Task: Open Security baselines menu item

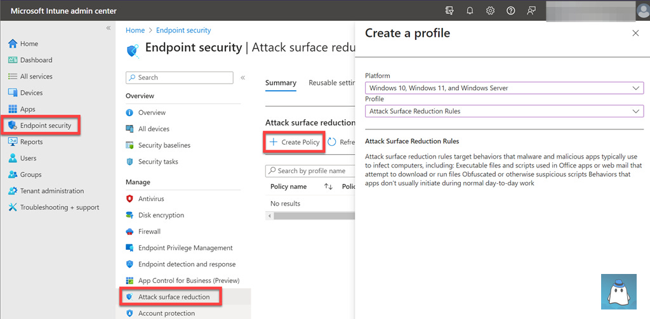Action: [164, 145]
